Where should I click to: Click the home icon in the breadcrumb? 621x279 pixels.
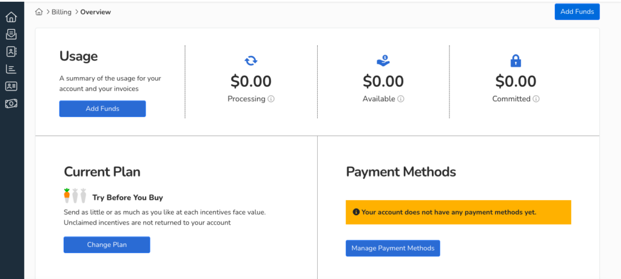click(39, 12)
